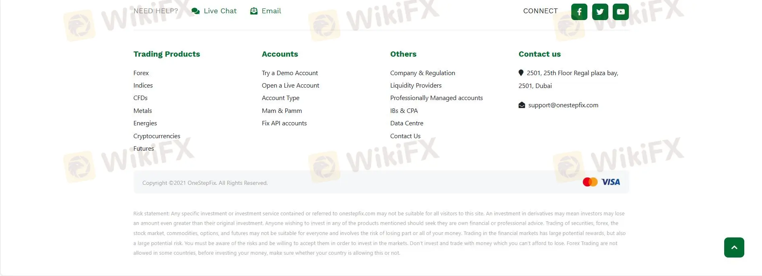Click the support email envelope icon
The width and height of the screenshot is (762, 276).
(x=522, y=105)
